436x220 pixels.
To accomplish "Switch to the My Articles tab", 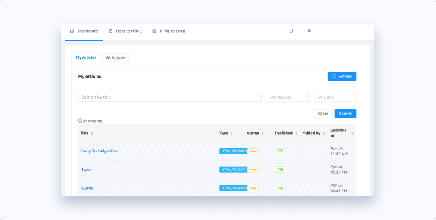I will tap(86, 57).
